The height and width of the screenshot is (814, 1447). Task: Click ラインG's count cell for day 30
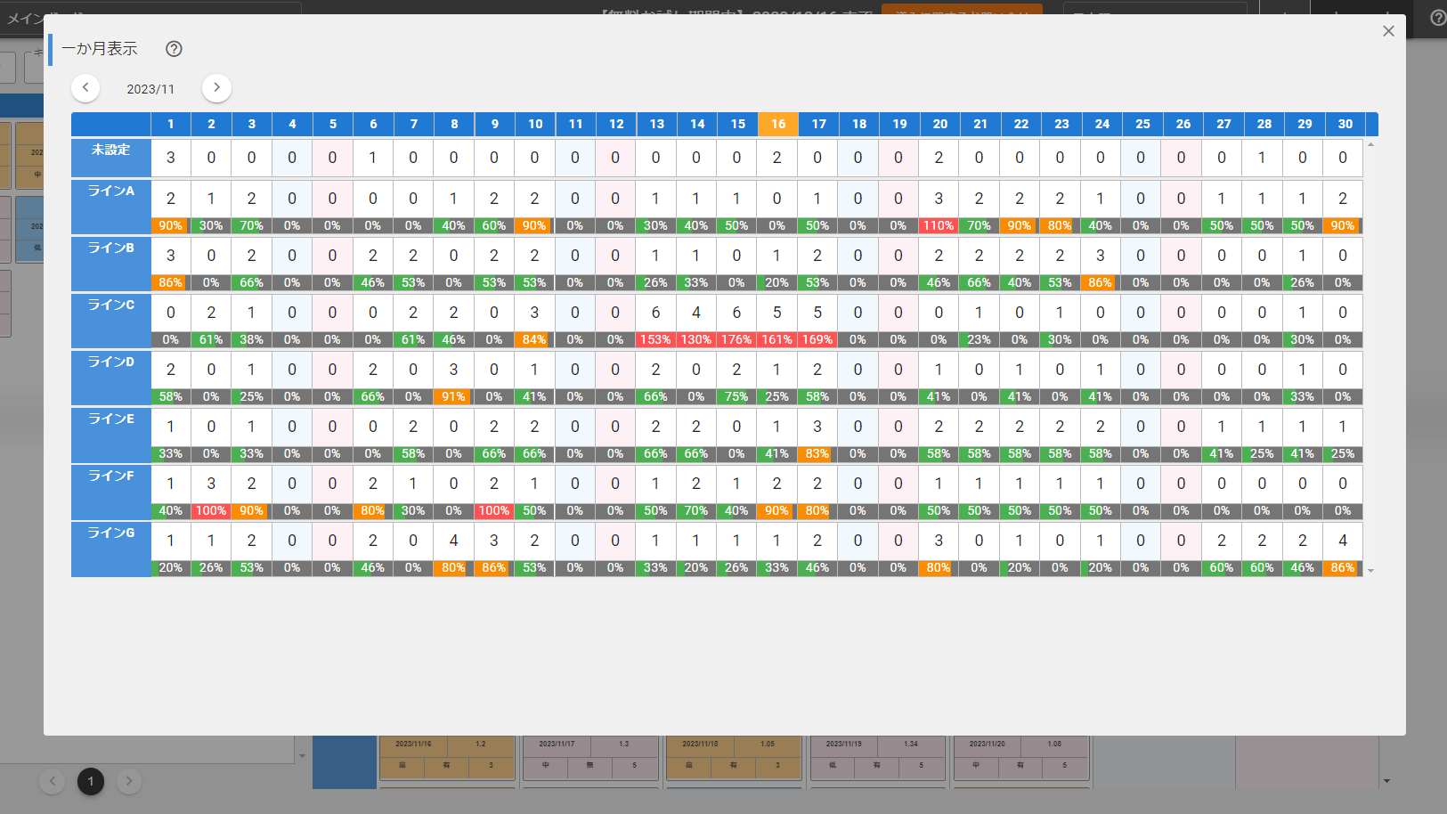[x=1343, y=541]
